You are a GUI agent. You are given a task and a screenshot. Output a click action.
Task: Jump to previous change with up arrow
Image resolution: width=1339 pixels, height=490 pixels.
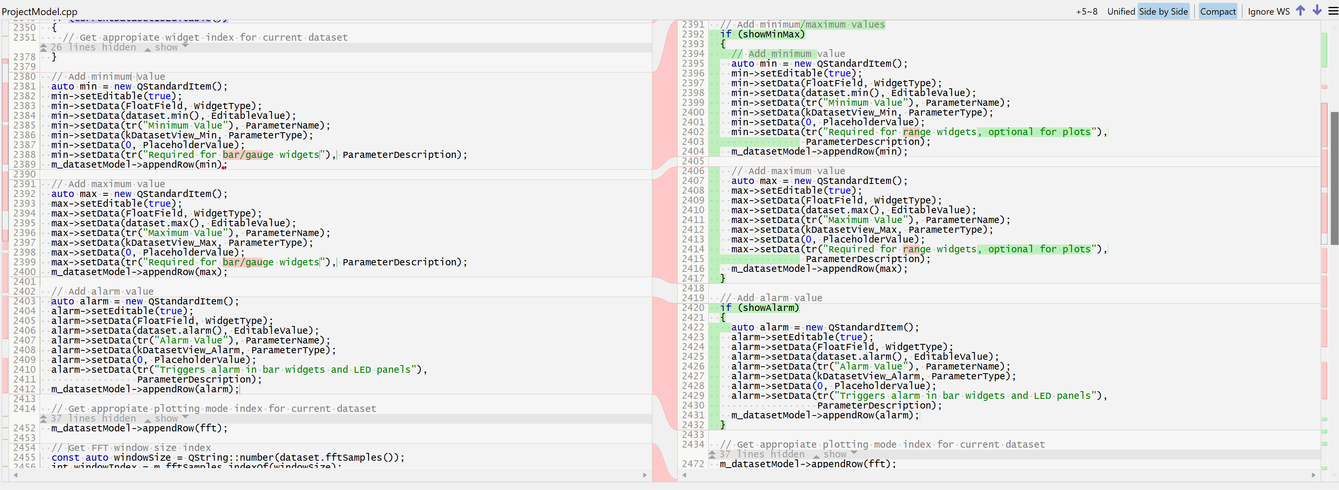click(1300, 11)
